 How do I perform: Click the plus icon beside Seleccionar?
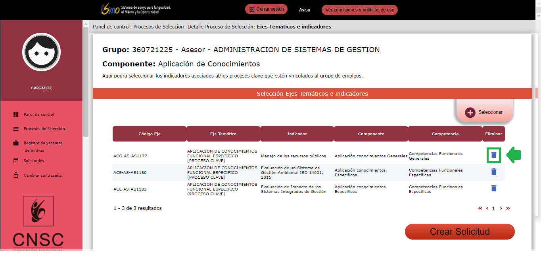pos(470,112)
